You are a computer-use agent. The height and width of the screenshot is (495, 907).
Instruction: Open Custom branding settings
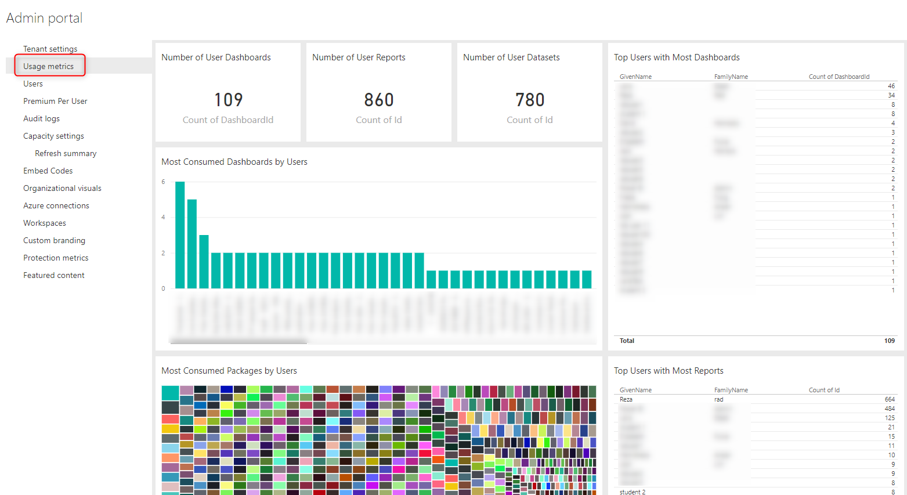(x=54, y=240)
